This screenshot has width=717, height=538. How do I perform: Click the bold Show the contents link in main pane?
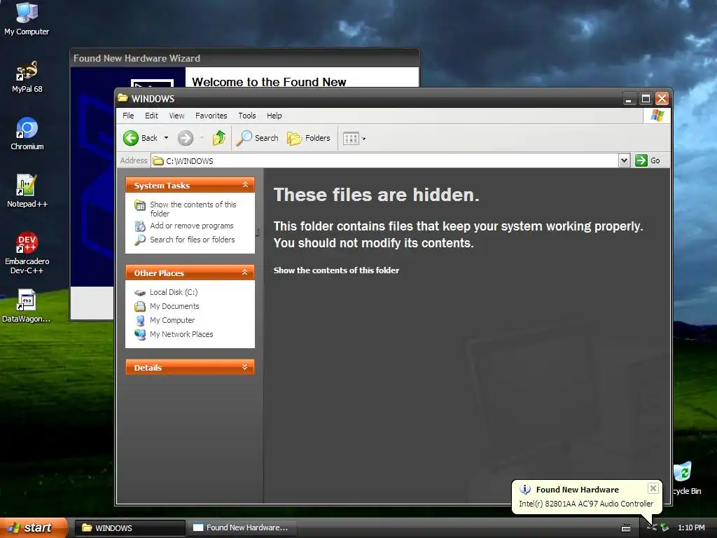[336, 270]
